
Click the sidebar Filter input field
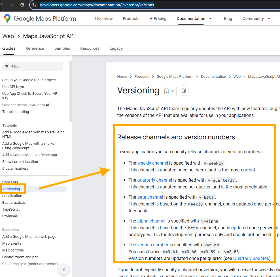pos(32,66)
